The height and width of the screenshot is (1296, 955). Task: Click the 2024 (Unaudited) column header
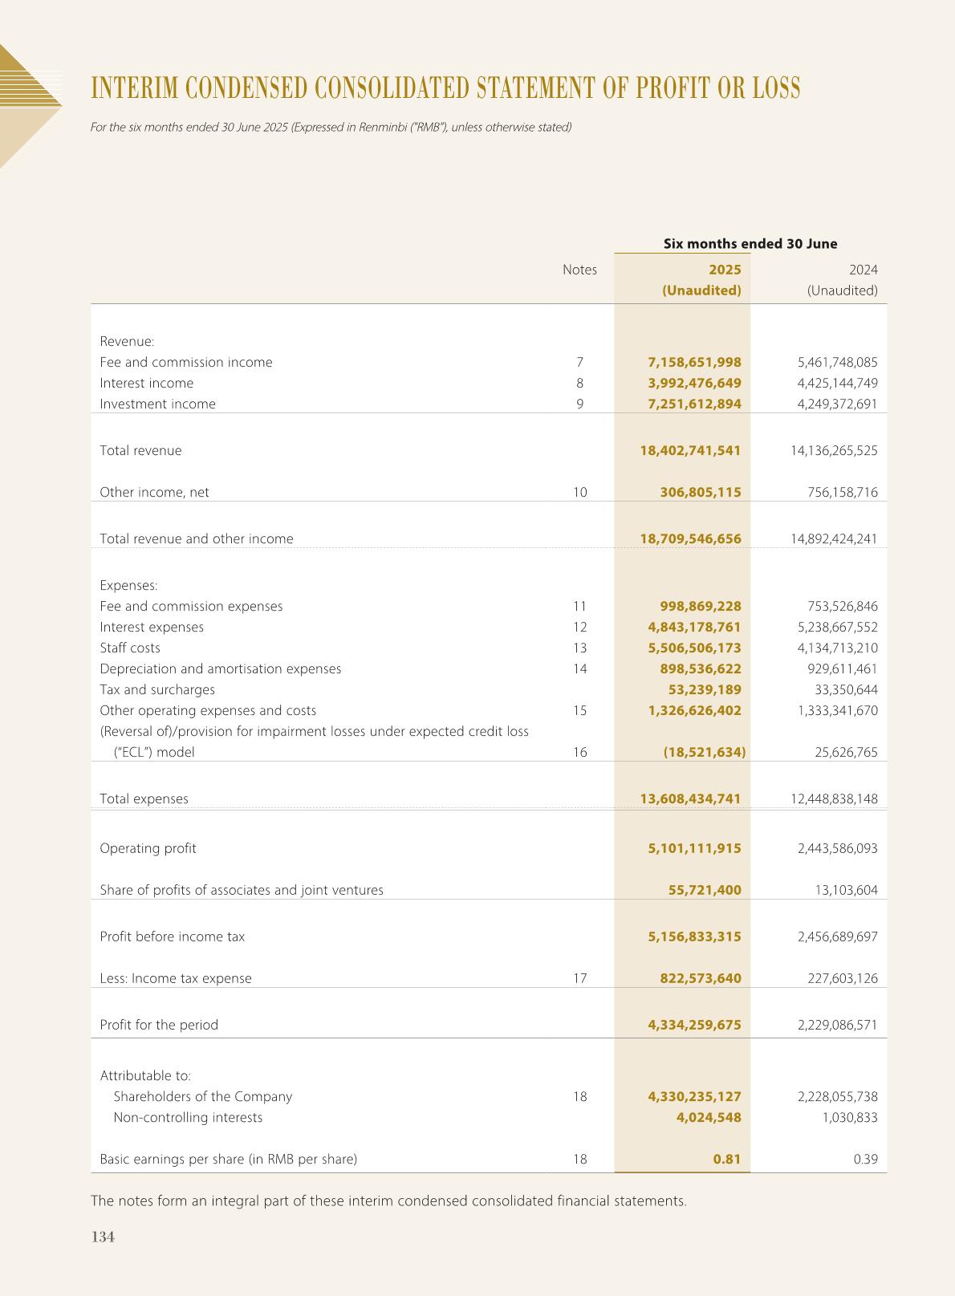842,280
